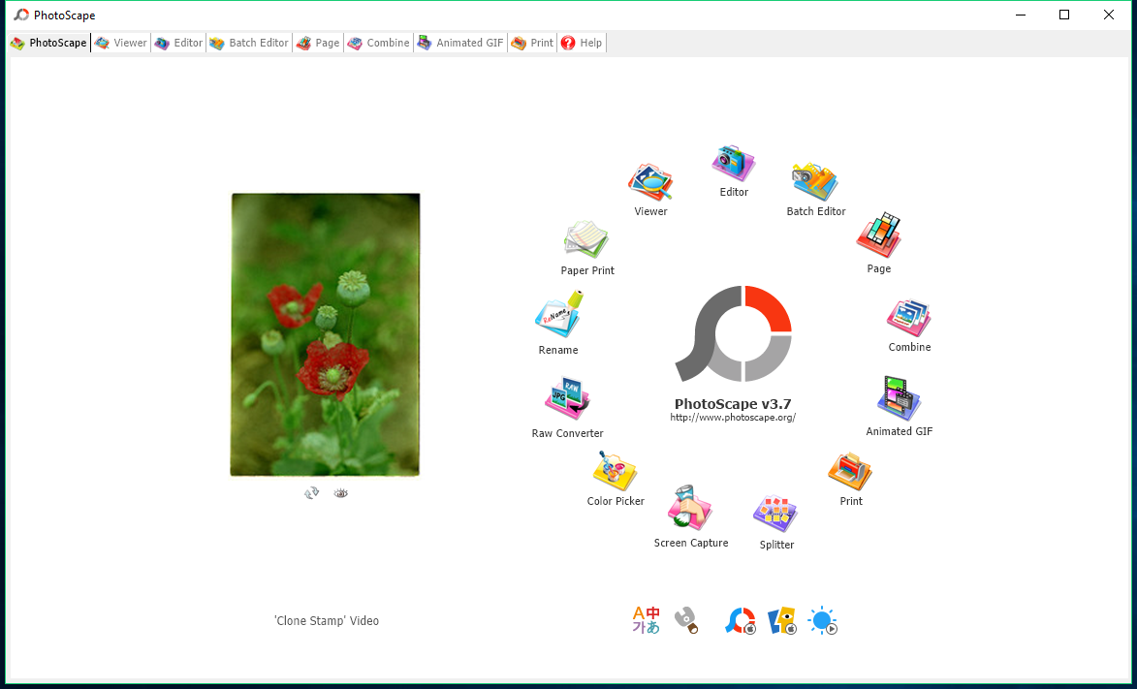Viewport: 1137px width, 689px height.
Task: Click the 'PhotoScape v3.7' version text
Action: click(733, 404)
